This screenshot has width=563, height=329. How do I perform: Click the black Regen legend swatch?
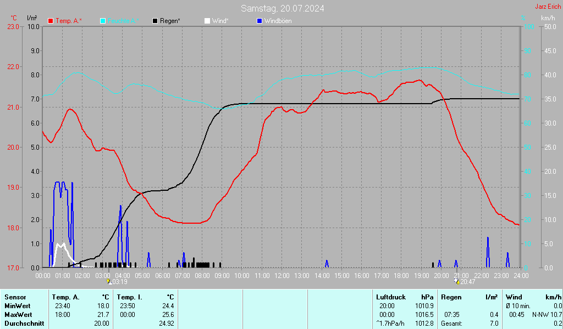pos(155,21)
